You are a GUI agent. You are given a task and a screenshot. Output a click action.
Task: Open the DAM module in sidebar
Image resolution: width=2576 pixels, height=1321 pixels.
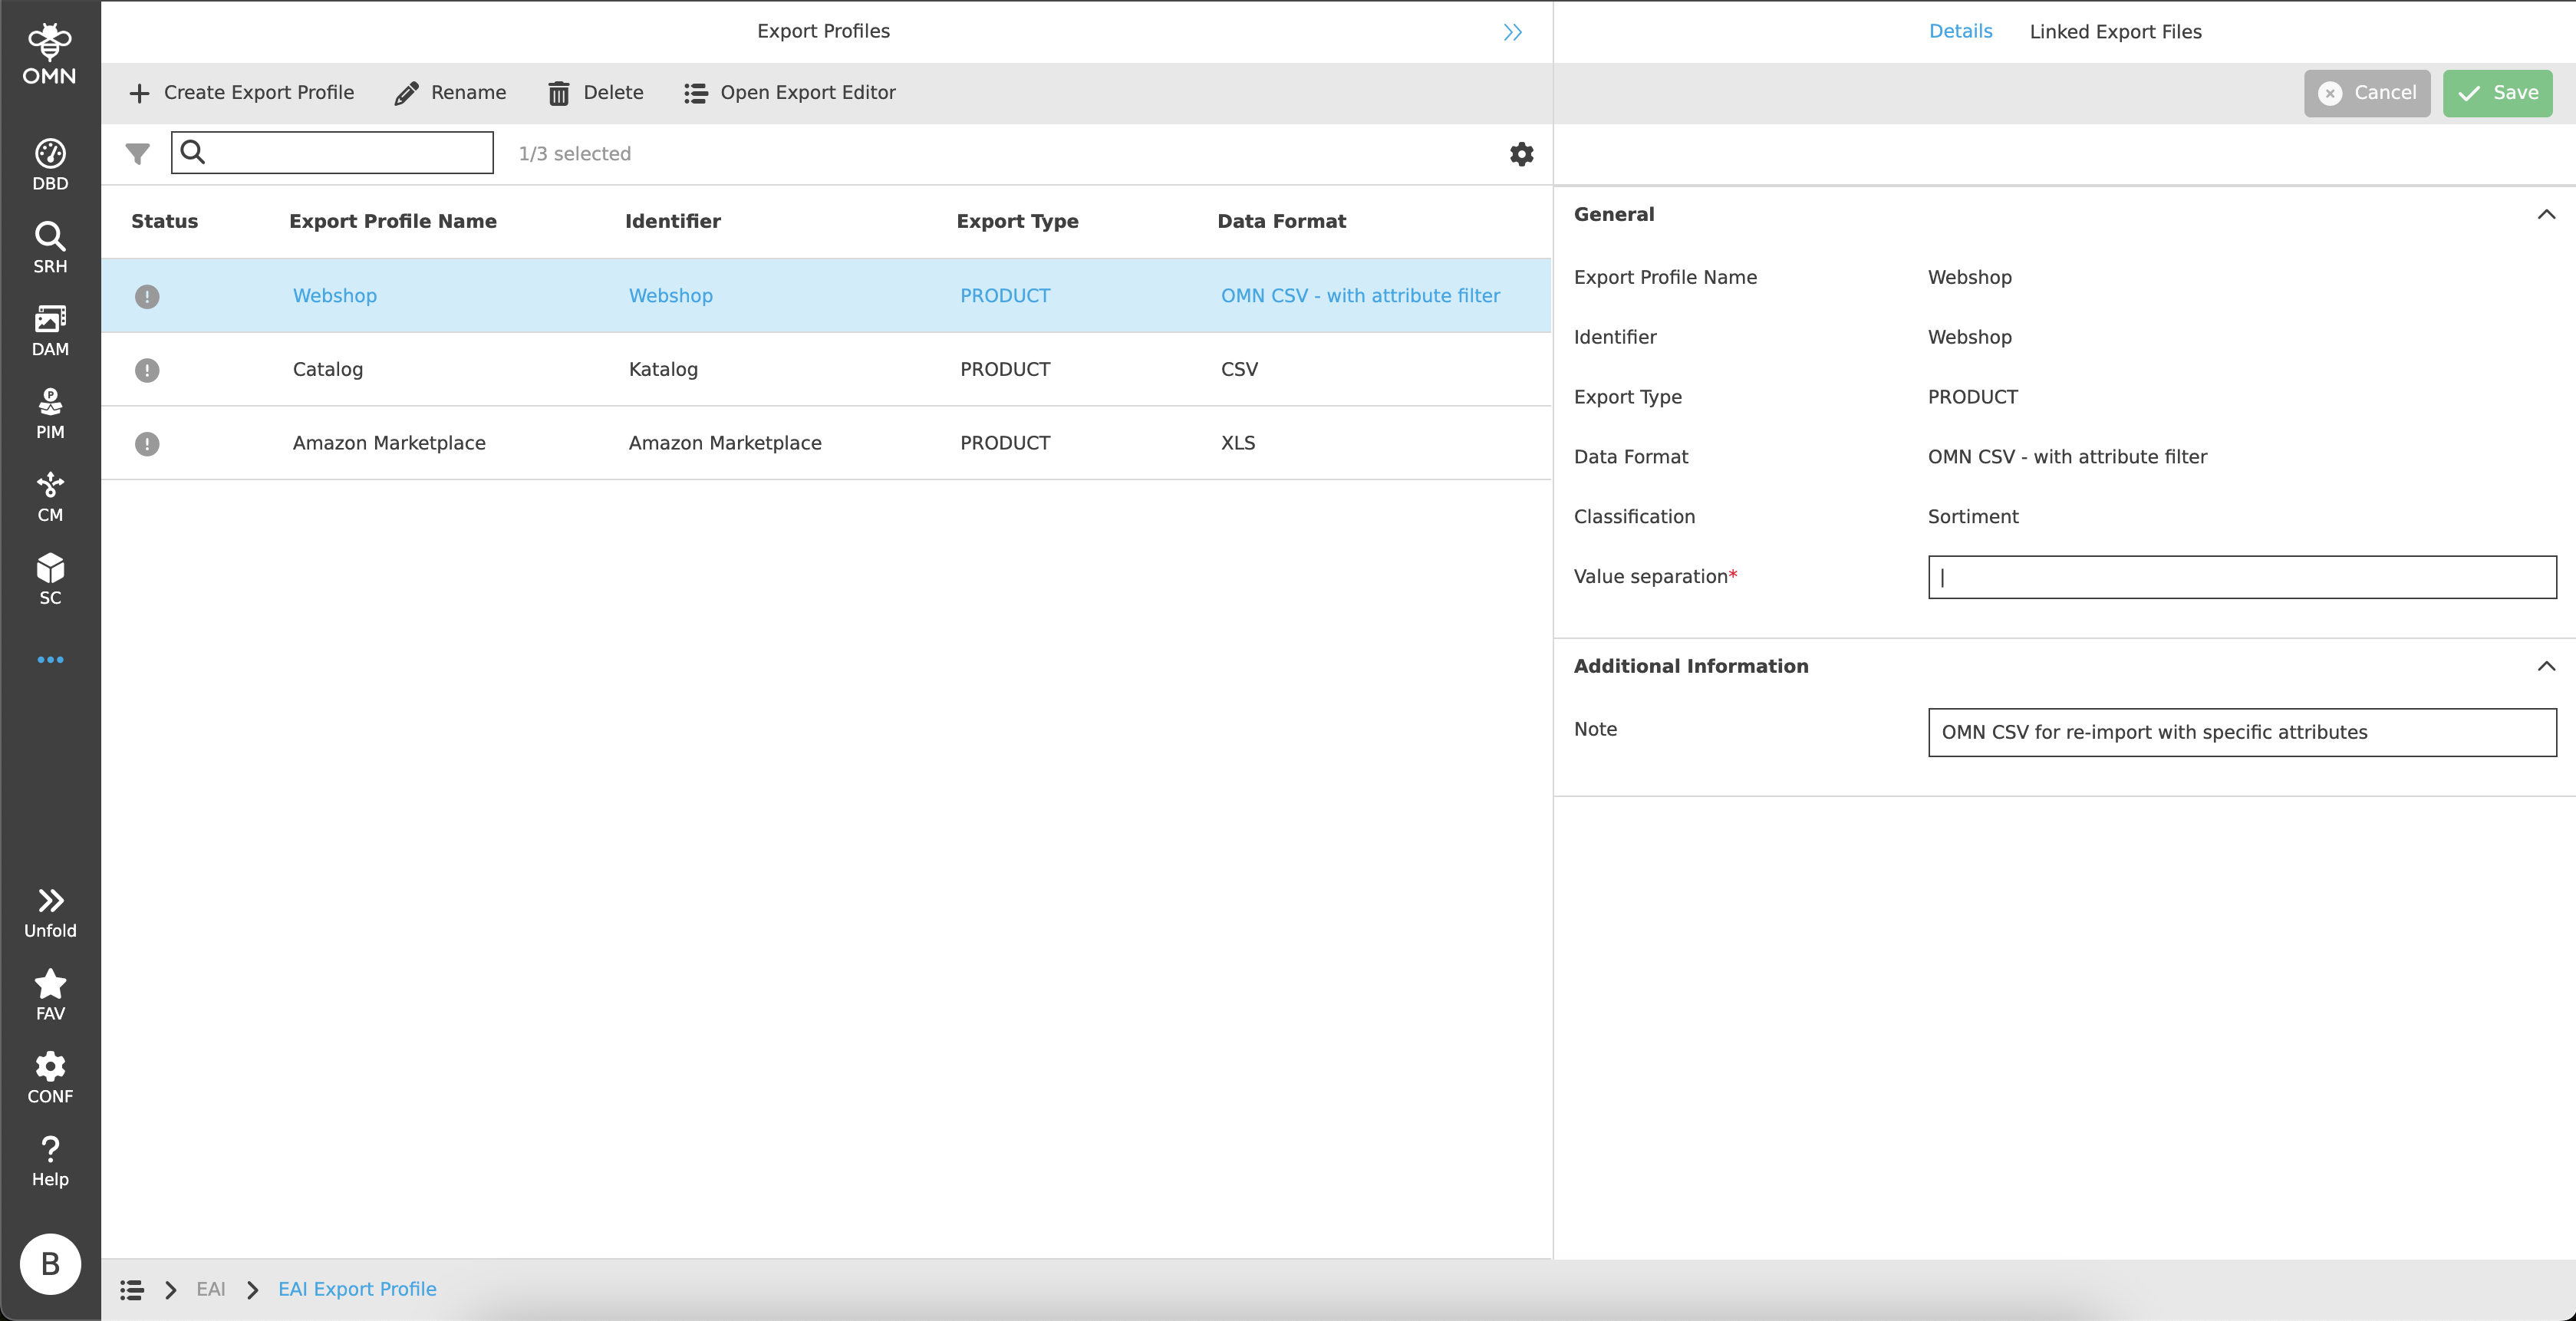click(50, 330)
